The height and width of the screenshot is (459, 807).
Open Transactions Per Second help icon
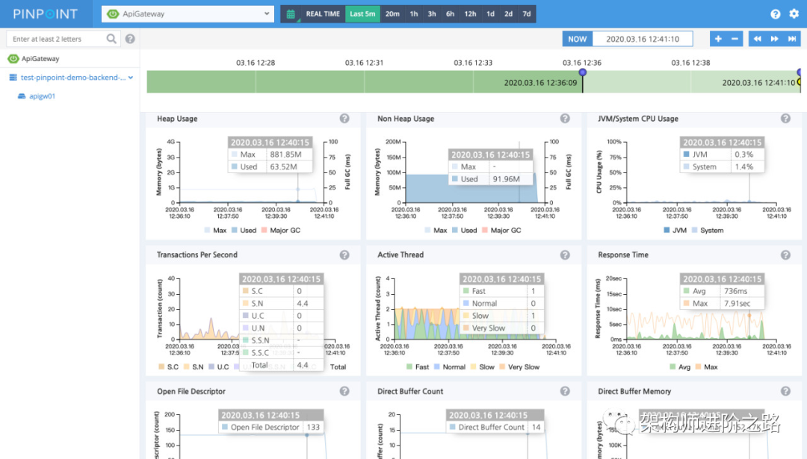point(344,255)
